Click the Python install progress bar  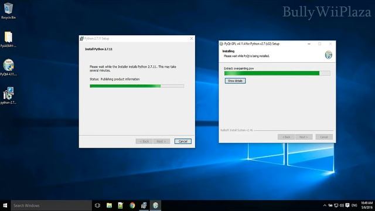click(x=137, y=86)
